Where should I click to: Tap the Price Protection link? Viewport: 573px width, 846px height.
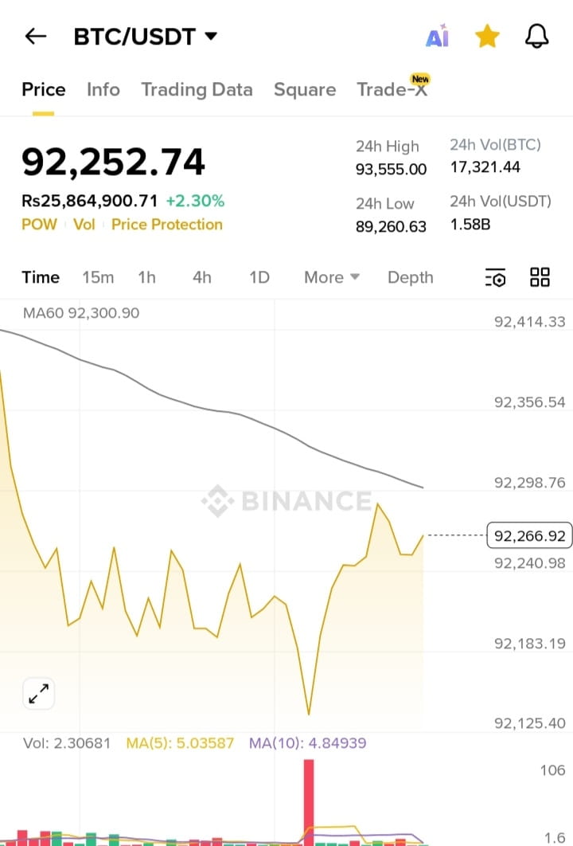coord(167,225)
